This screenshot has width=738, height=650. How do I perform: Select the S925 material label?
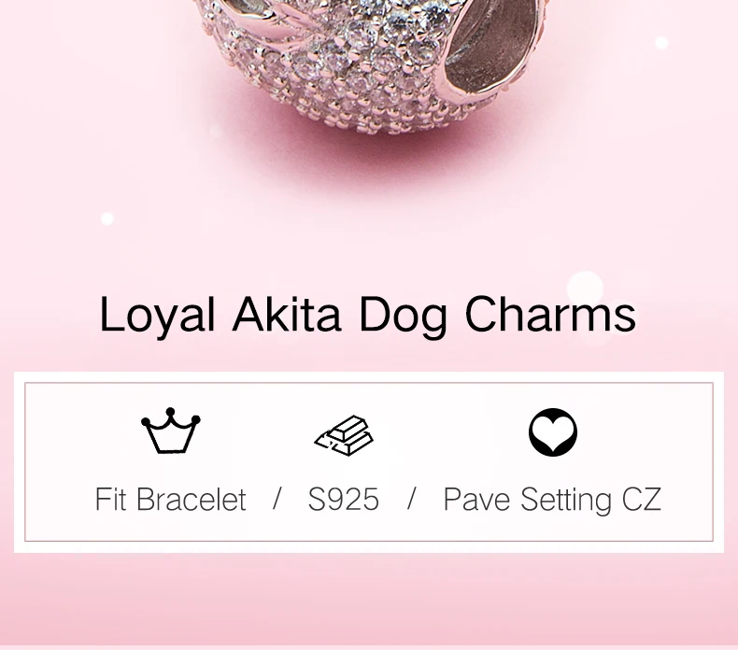point(344,499)
